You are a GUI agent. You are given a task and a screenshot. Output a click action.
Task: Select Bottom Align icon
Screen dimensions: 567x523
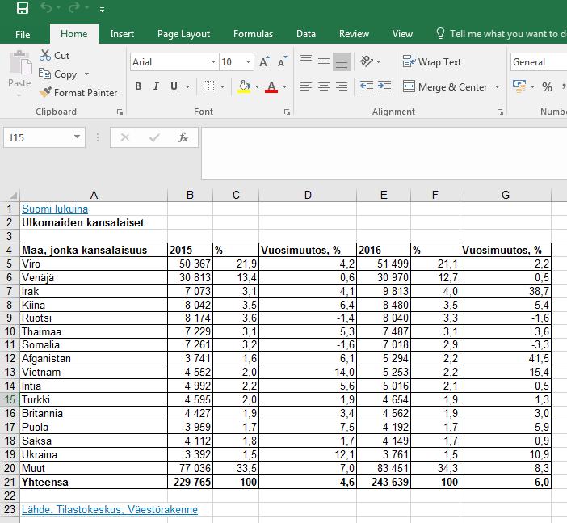point(342,61)
